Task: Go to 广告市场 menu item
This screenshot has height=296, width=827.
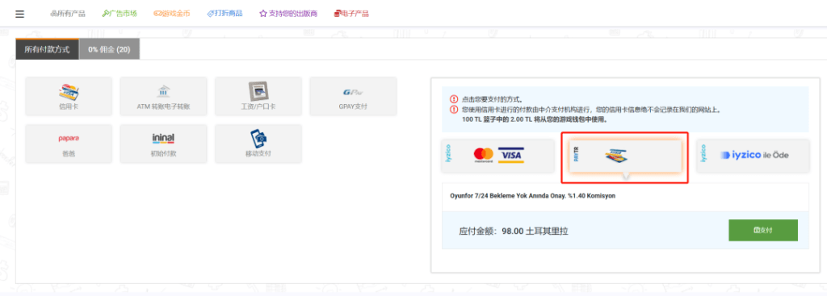Action: (120, 14)
